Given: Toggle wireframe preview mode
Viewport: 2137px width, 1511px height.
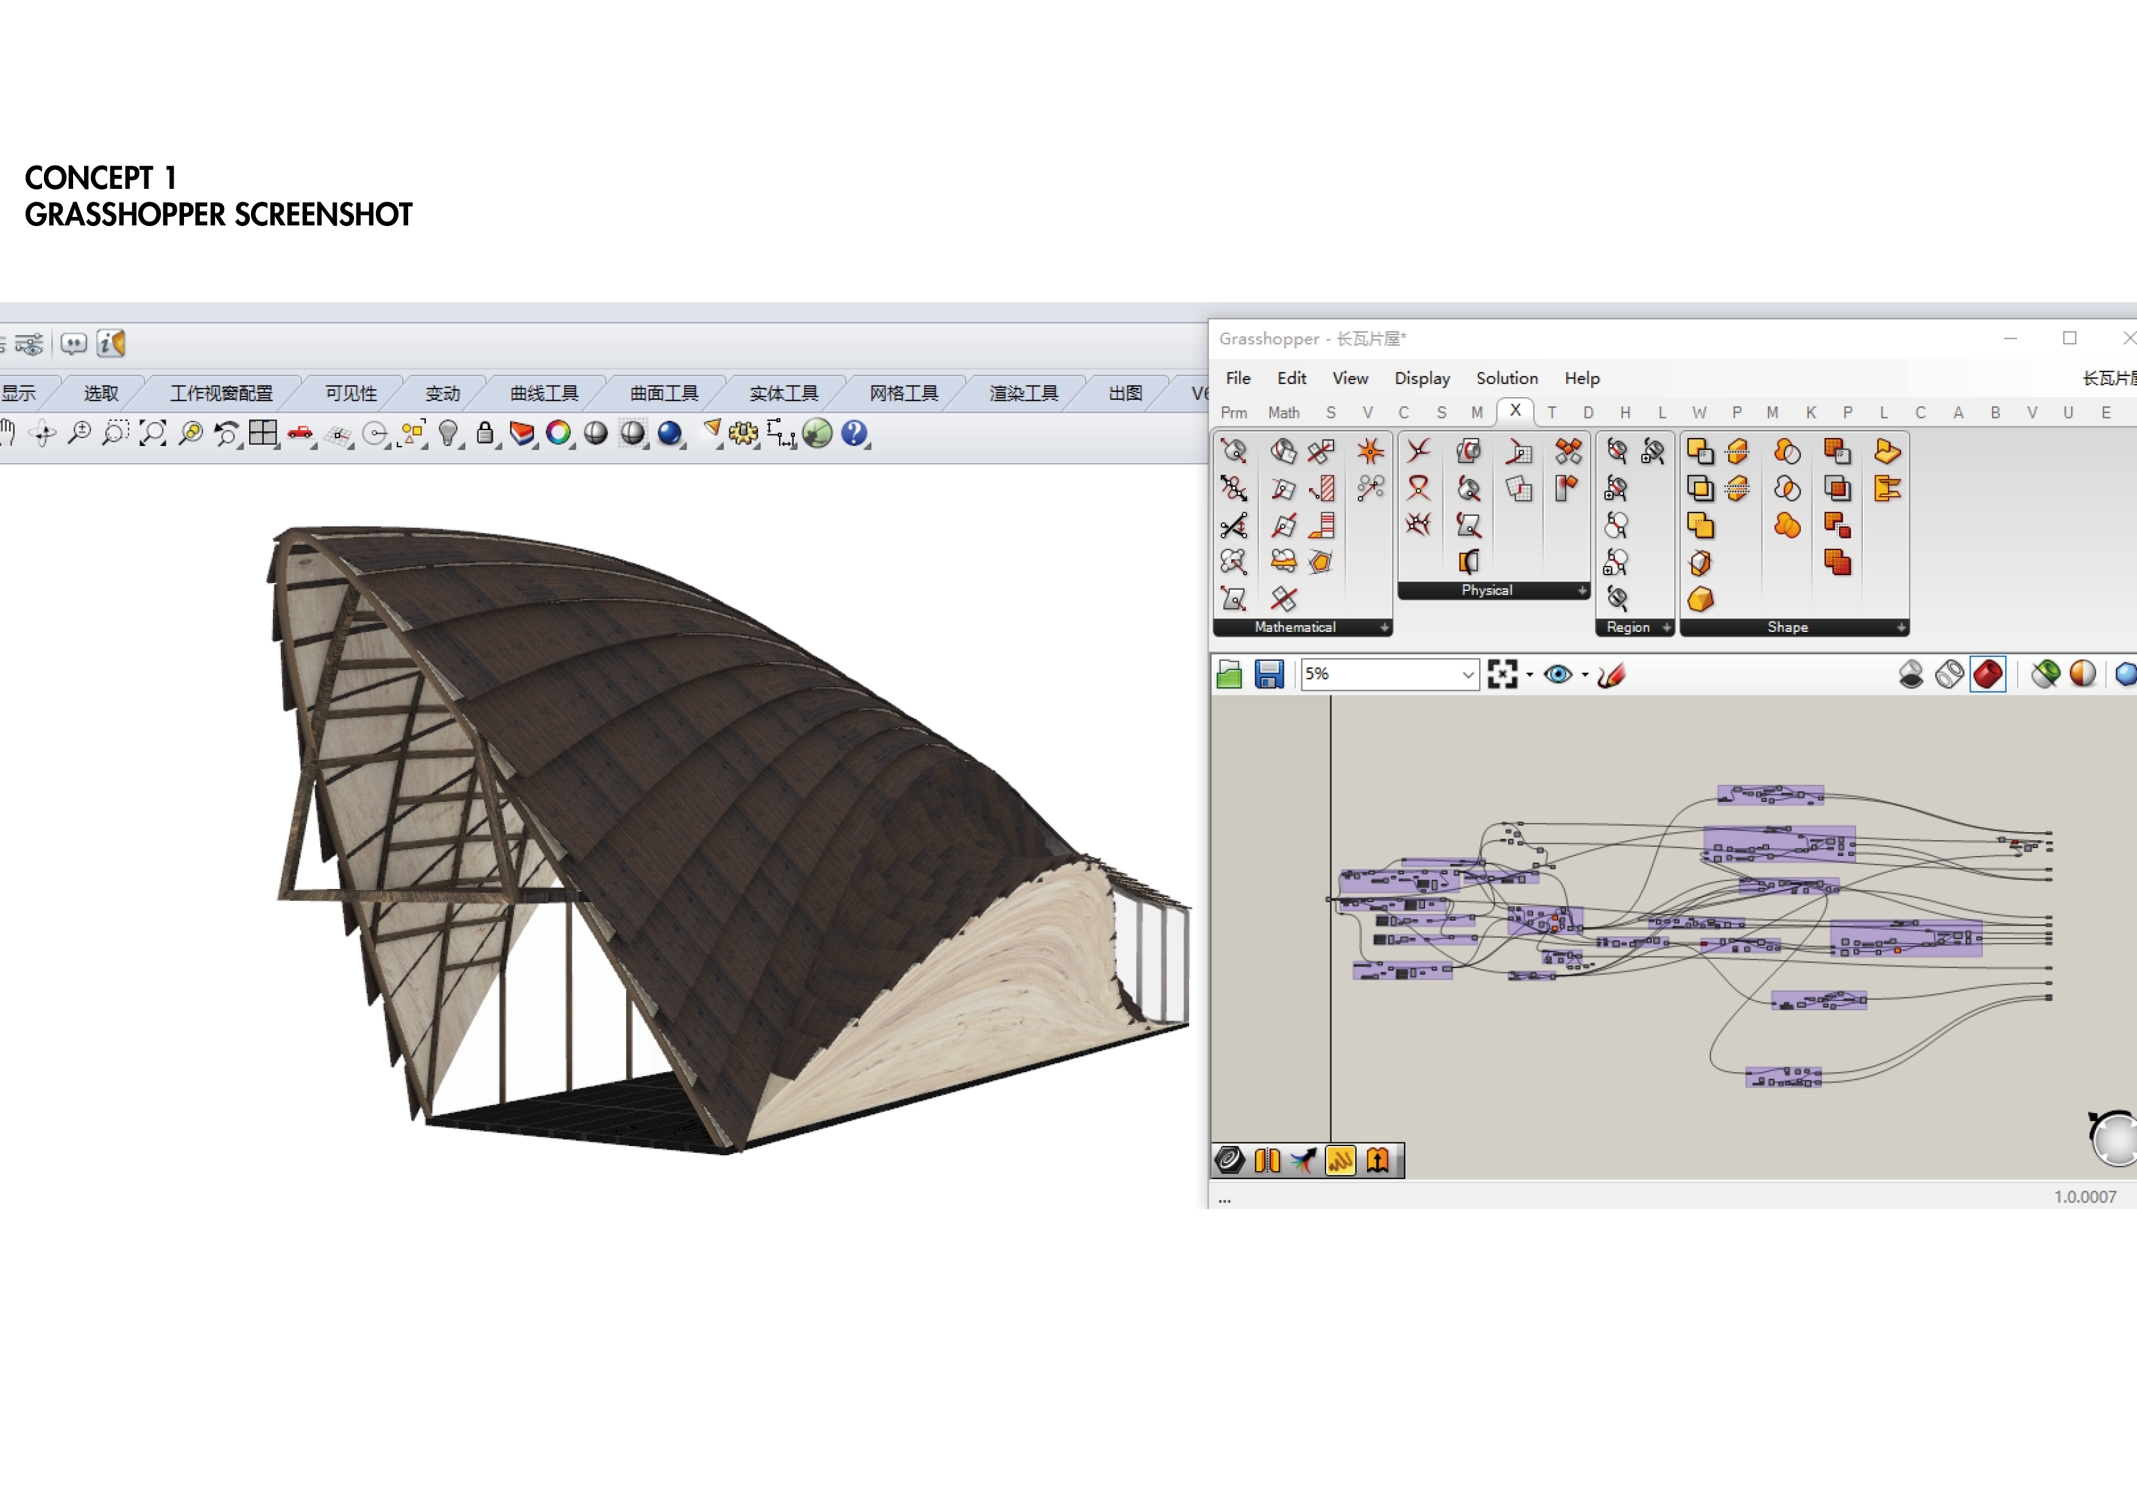Looking at the screenshot, I should tap(1949, 674).
